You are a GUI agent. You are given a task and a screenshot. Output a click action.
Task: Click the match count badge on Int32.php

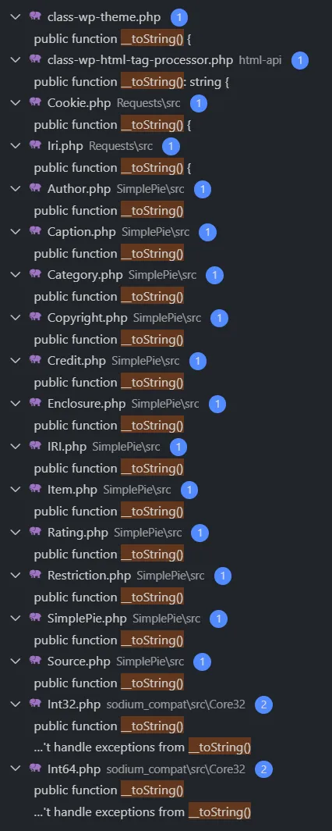[x=263, y=704]
